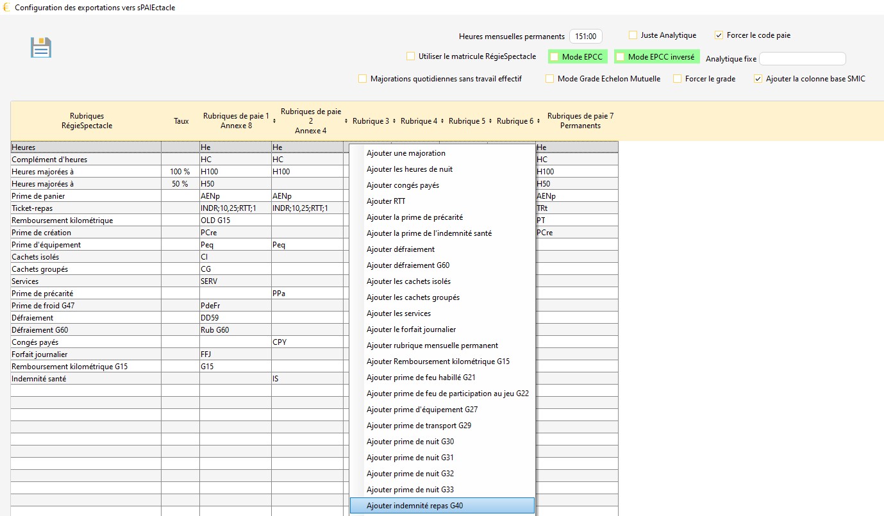The image size is (884, 516).
Task: Click the euro app icon in title bar
Action: [6, 7]
